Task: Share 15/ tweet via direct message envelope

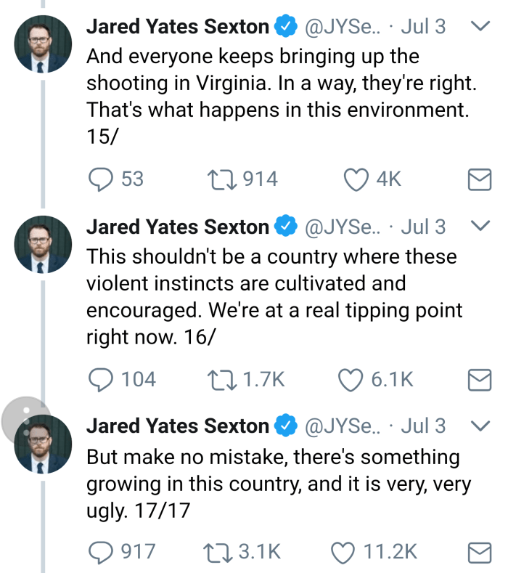Action: point(480,179)
